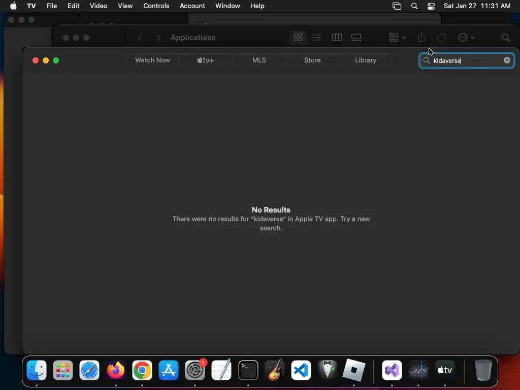
Task: Open the File menu
Action: 51,6
